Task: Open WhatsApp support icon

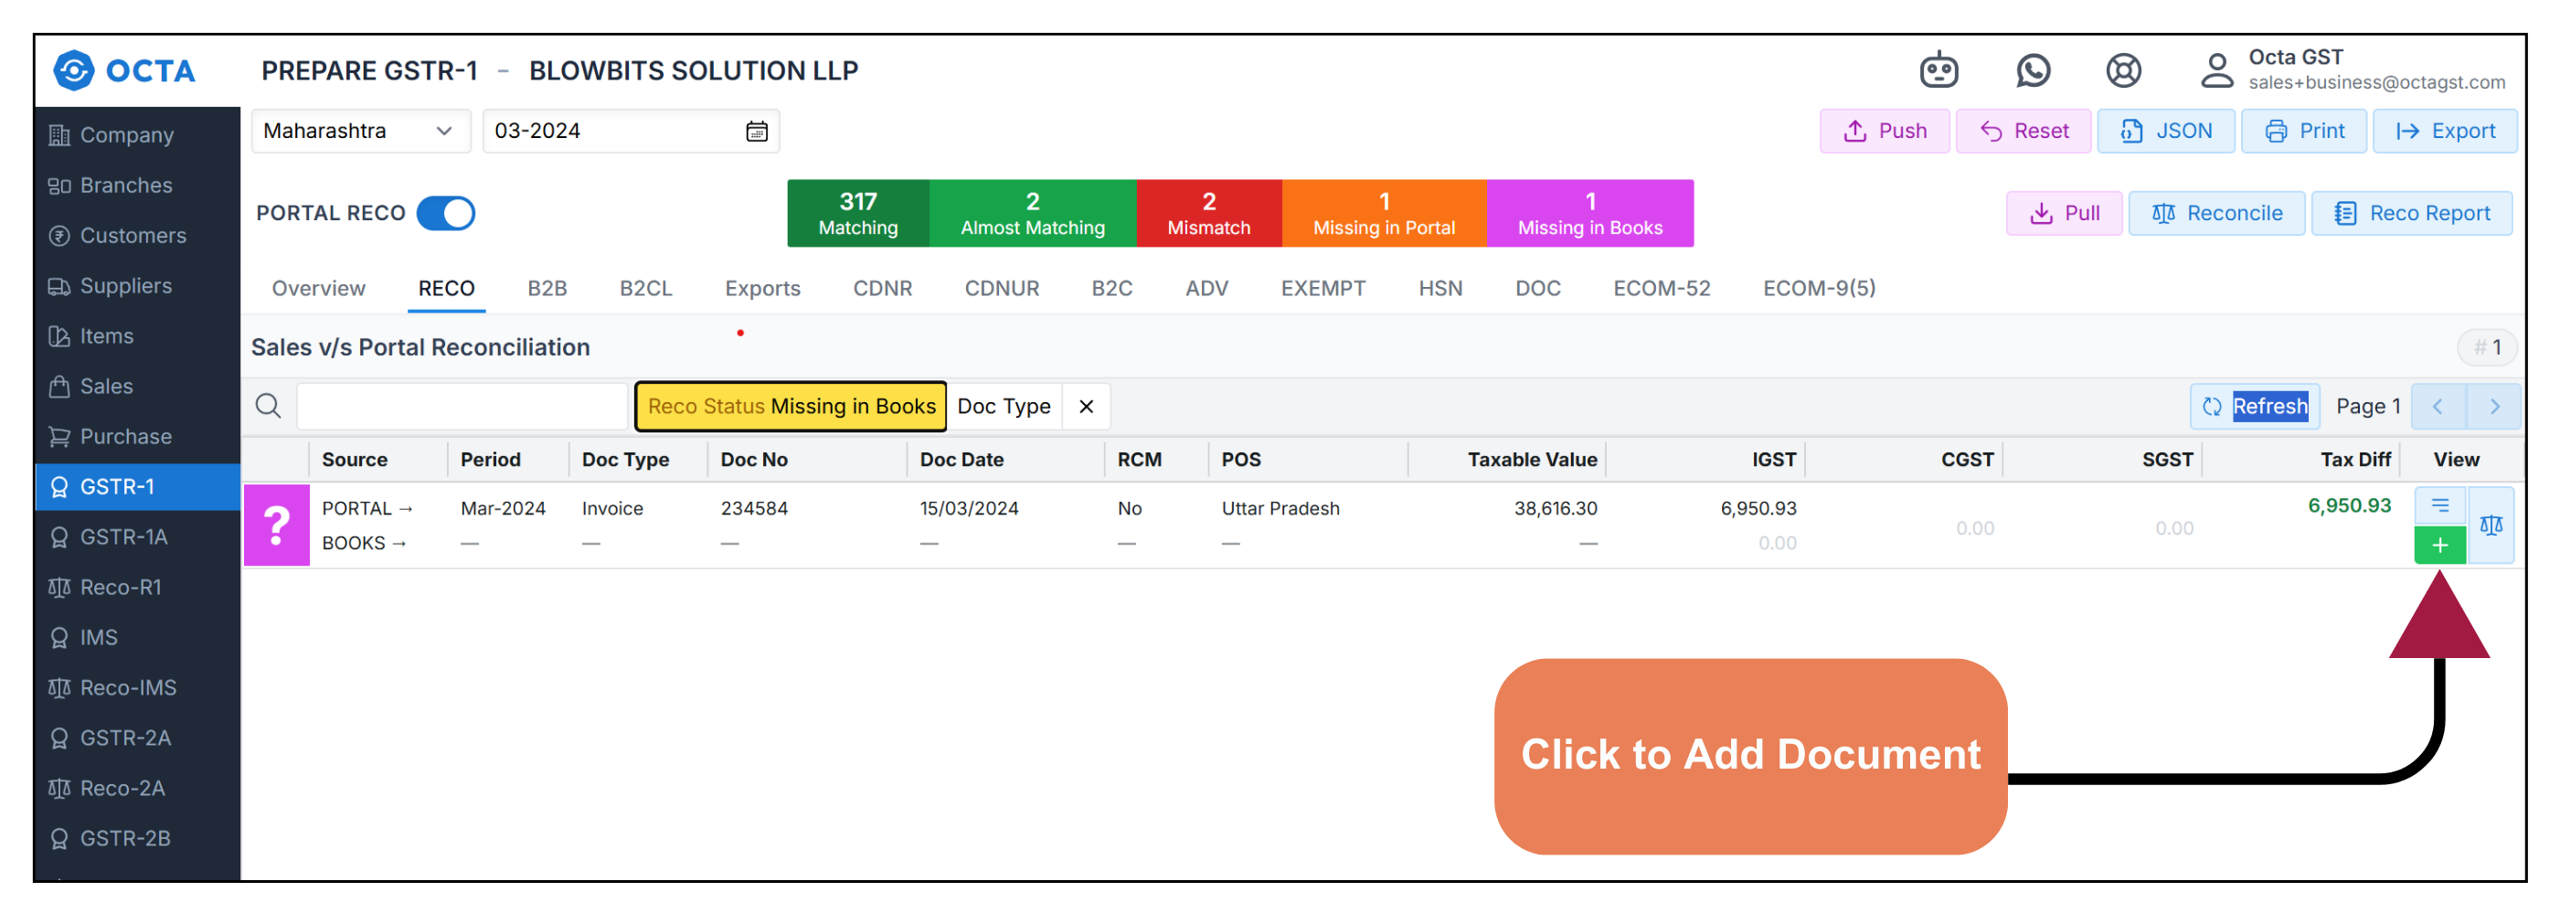Action: pyautogui.click(x=2033, y=70)
